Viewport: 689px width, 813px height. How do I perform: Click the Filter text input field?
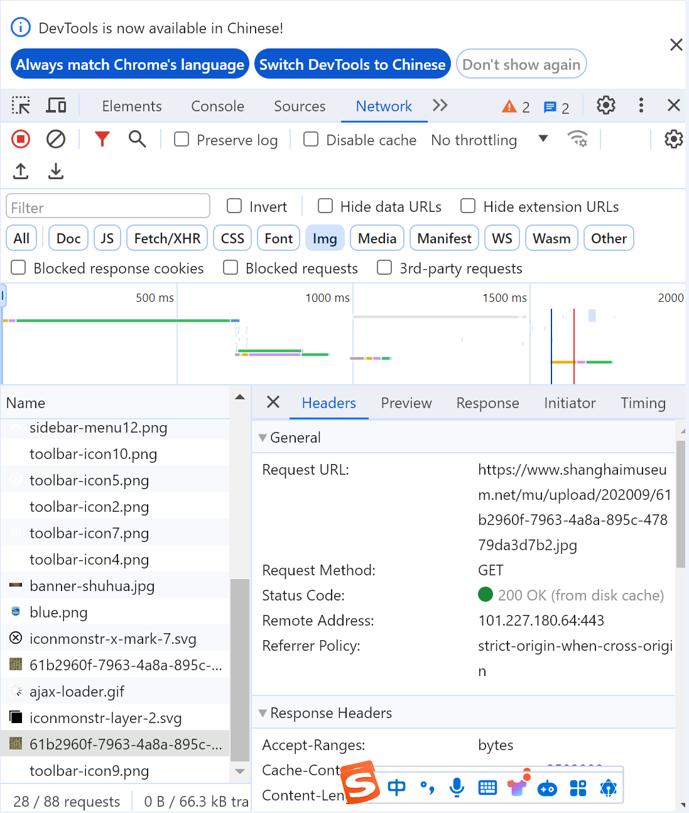108,207
